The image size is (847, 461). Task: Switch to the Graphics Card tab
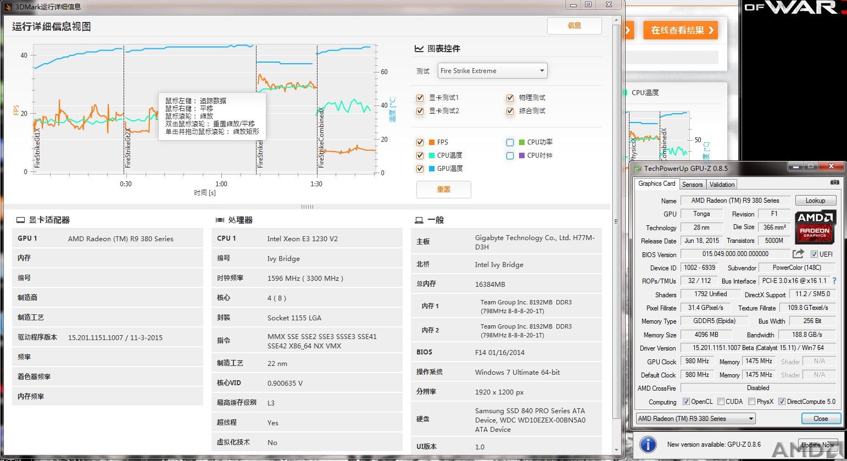[x=656, y=184]
